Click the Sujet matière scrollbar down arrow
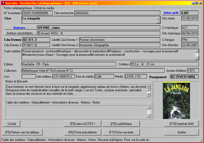 click(197, 58)
